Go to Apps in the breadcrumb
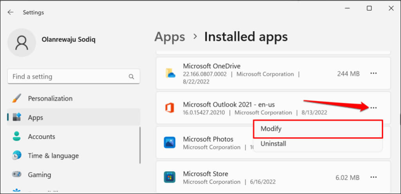Viewport: 401px width, 194px height. tap(170, 37)
